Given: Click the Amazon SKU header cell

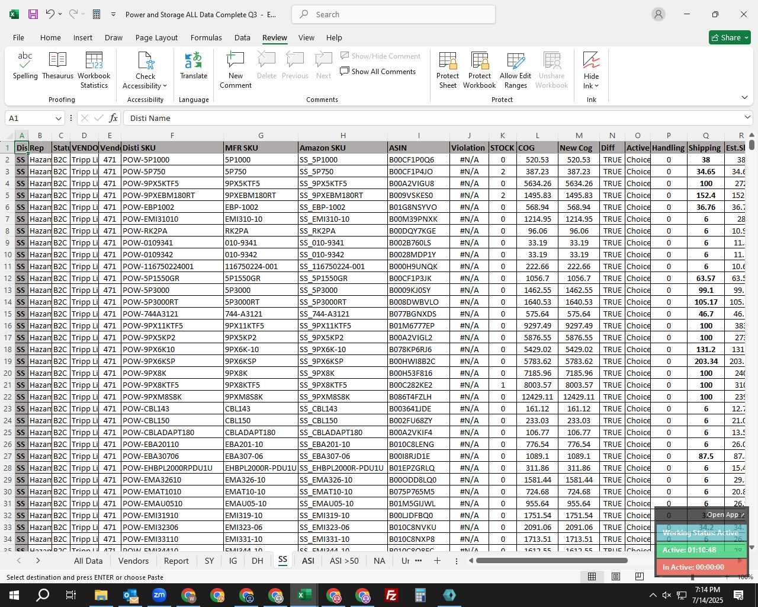Looking at the screenshot, I should pyautogui.click(x=342, y=148).
